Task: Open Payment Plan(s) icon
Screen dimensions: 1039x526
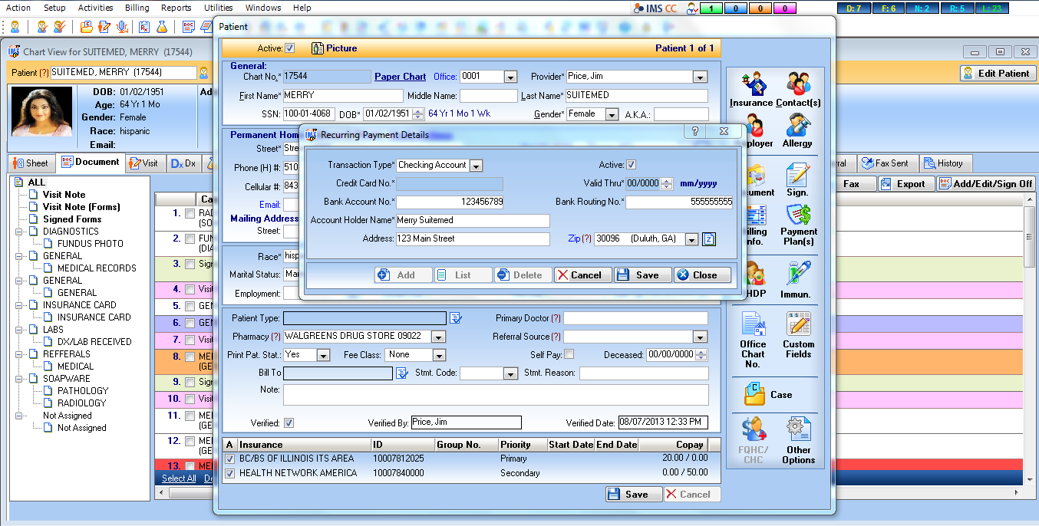Action: point(798,225)
